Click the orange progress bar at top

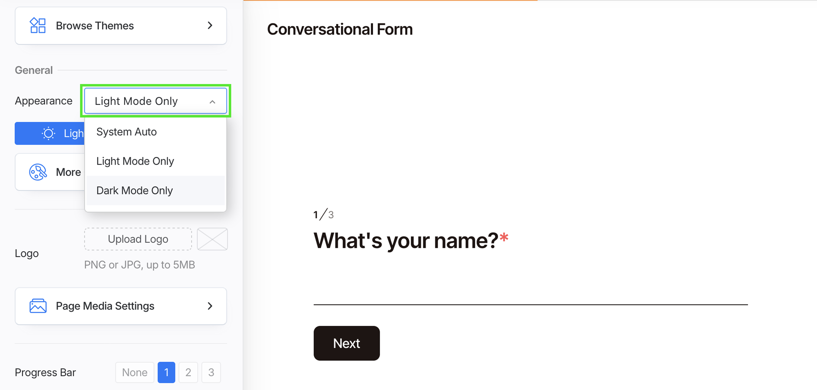[390, 1]
